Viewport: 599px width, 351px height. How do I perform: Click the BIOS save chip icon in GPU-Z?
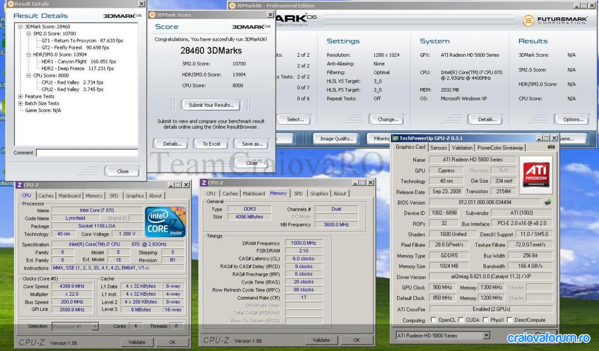pyautogui.click(x=548, y=202)
